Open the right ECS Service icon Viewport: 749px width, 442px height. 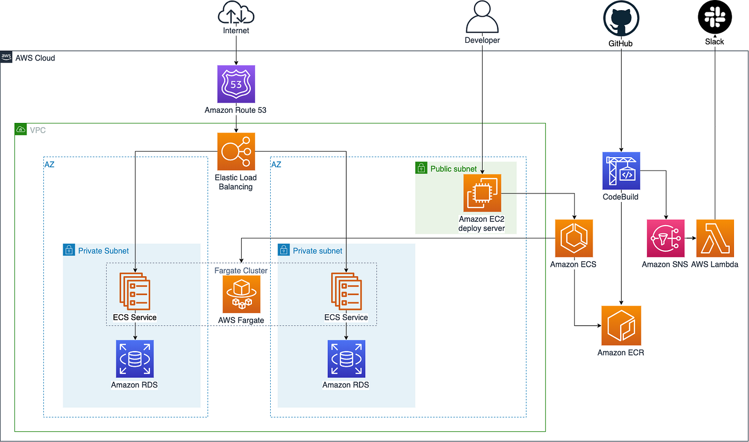(346, 292)
